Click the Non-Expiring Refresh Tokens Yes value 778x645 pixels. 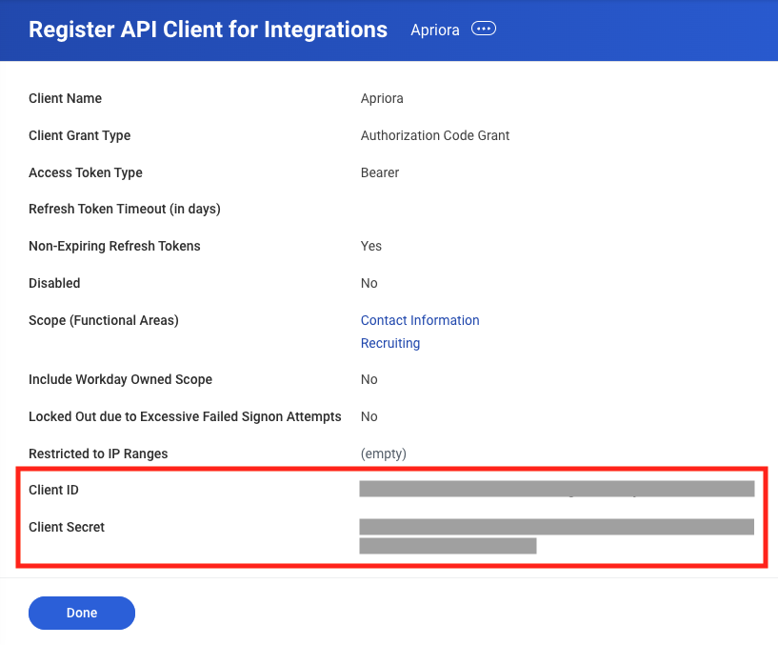click(370, 247)
